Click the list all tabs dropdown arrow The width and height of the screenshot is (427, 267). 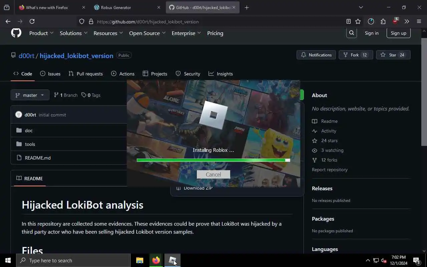pyautogui.click(x=361, y=7)
